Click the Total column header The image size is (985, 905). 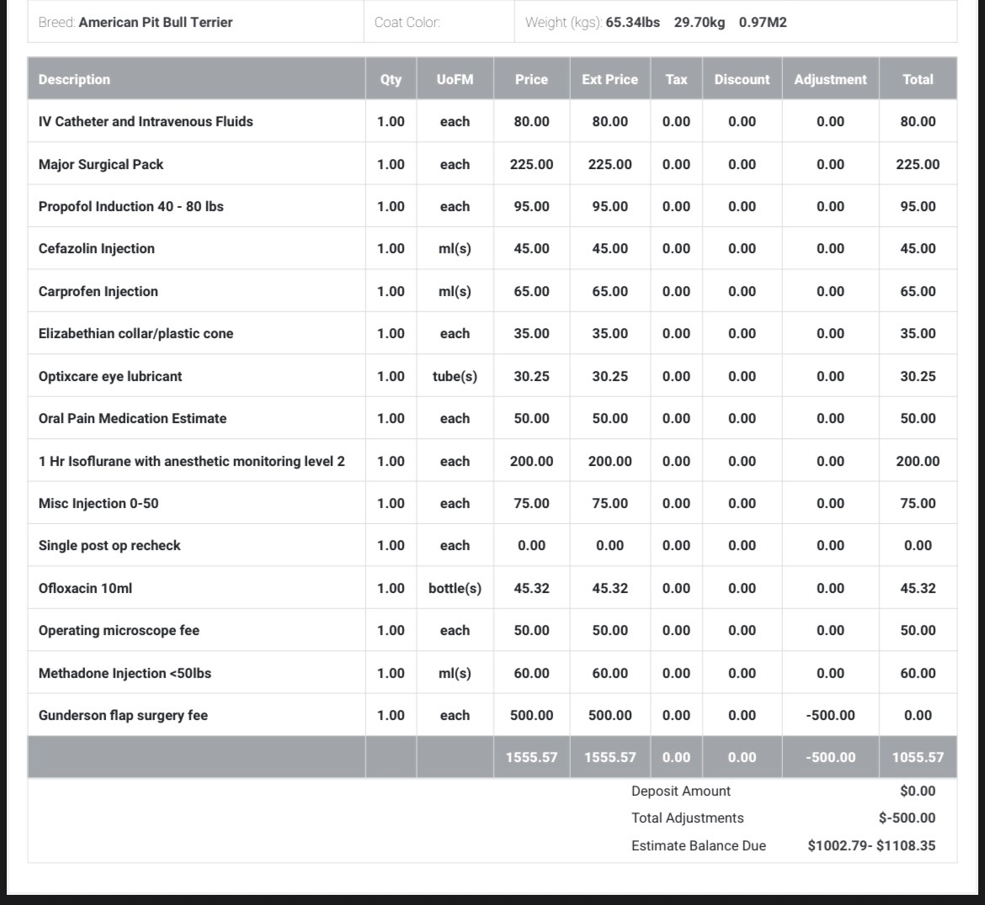coord(918,79)
